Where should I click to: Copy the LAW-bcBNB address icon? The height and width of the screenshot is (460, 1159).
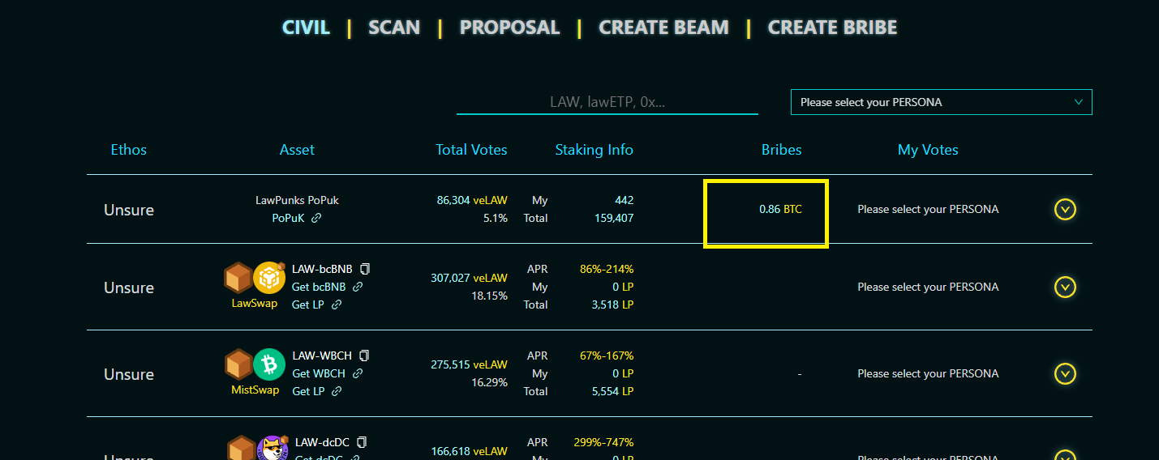coord(365,269)
